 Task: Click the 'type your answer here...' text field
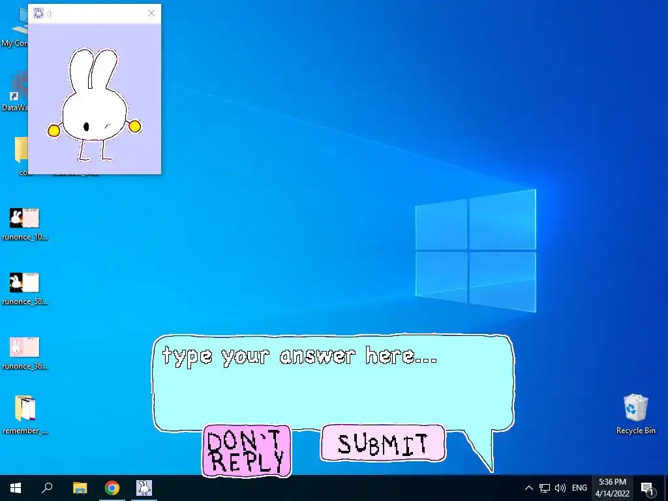[x=333, y=382]
